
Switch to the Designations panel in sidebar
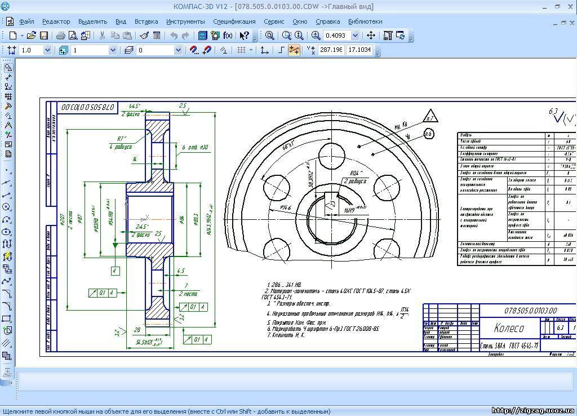pyautogui.click(x=8, y=86)
